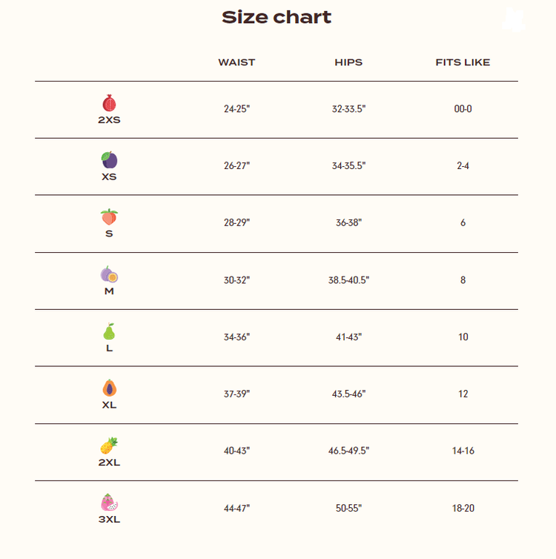
Task: Click the 34-36" waist cell
Action: coord(236,337)
